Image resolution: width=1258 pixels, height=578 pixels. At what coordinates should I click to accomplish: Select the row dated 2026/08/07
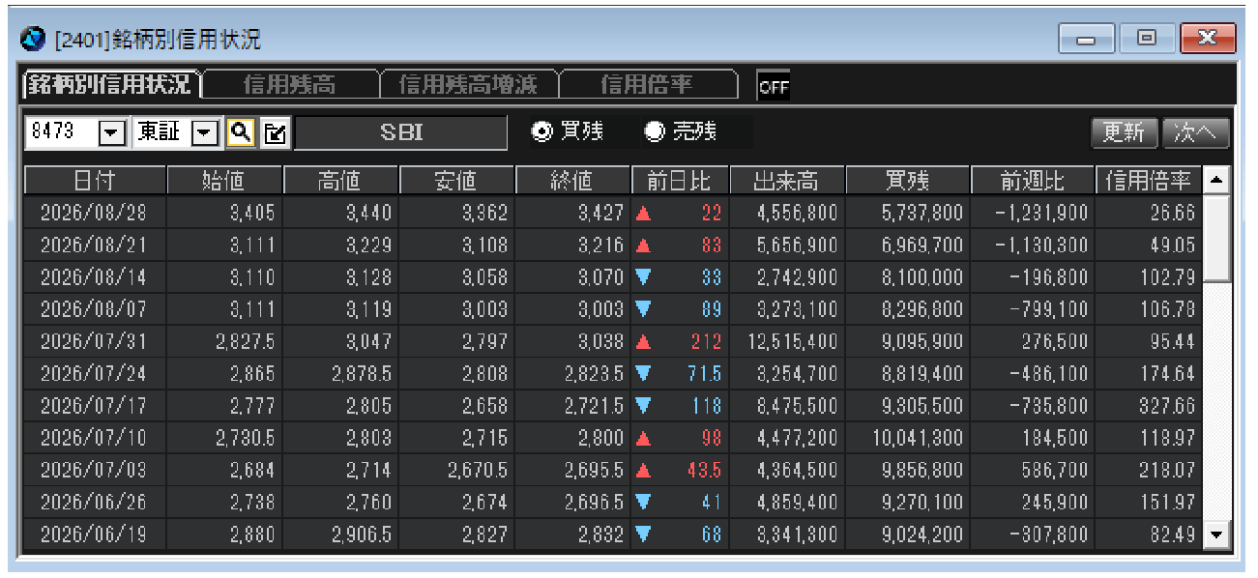pyautogui.click(x=613, y=309)
